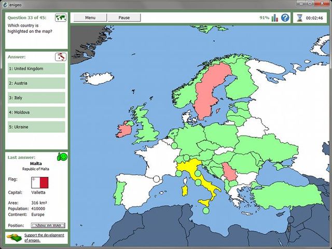The width and height of the screenshot is (332, 249).
Task: Choose answer 2: Austria
Action: [x=36, y=83]
